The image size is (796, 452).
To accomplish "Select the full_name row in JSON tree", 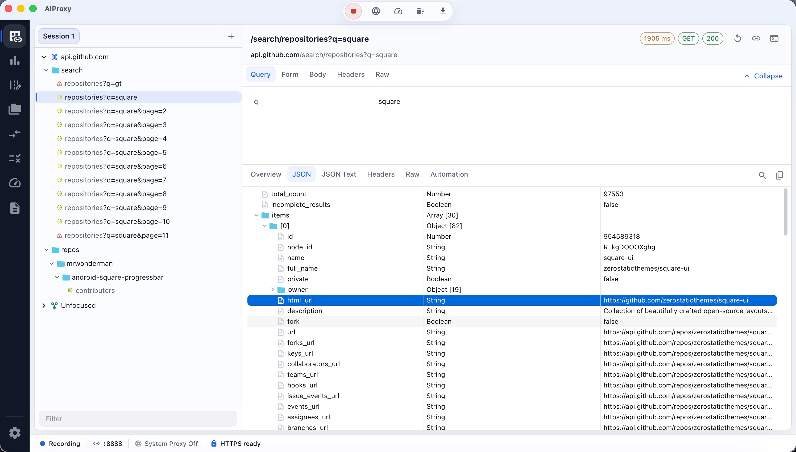I will 512,268.
